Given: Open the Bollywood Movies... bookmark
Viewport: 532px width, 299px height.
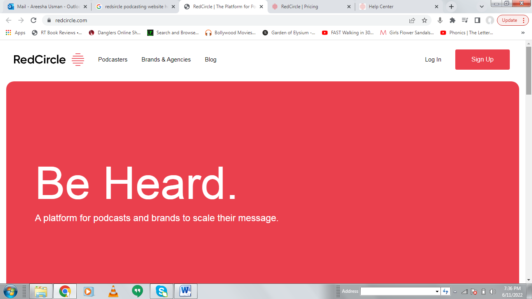Looking at the screenshot, I should pos(231,33).
